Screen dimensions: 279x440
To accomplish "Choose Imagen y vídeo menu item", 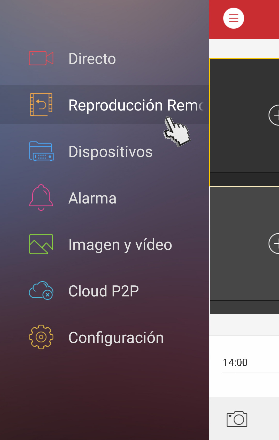I will click(x=105, y=244).
